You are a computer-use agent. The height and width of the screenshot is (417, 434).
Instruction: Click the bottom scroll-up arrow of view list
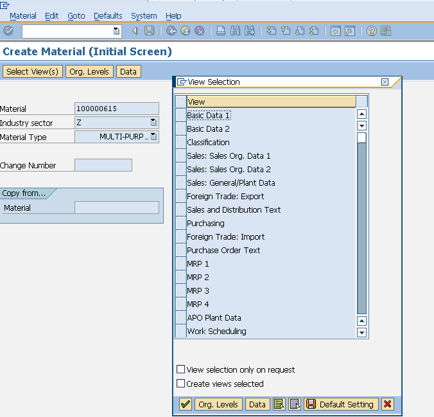pos(361,321)
